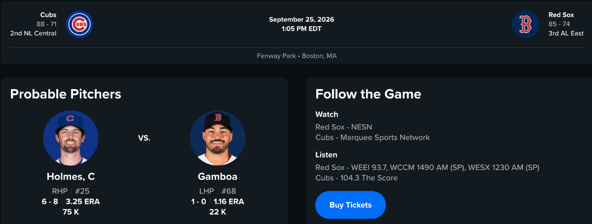Click the Cubs - Marquee Sports Network listing
Screen dimensions: 592x224
372,137
